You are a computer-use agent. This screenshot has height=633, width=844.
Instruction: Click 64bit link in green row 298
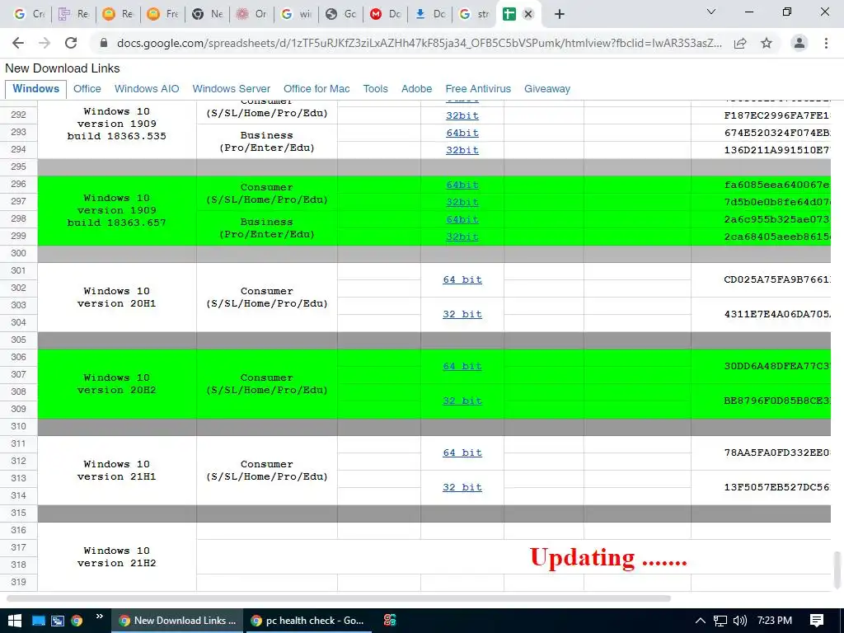point(462,219)
